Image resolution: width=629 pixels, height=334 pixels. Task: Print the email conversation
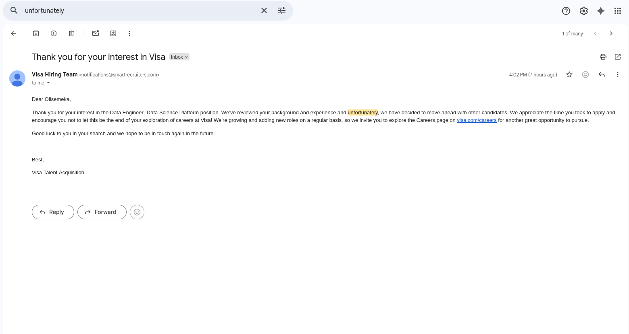[603, 57]
